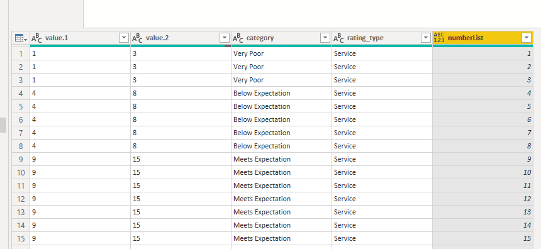
Task: Click numberList value 13 cell
Action: (x=482, y=212)
